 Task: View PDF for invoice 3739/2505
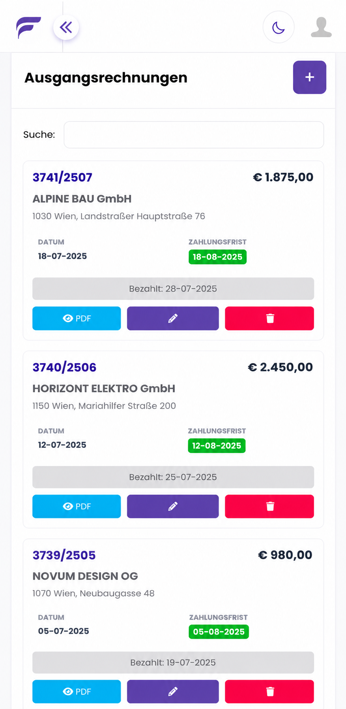tap(77, 691)
